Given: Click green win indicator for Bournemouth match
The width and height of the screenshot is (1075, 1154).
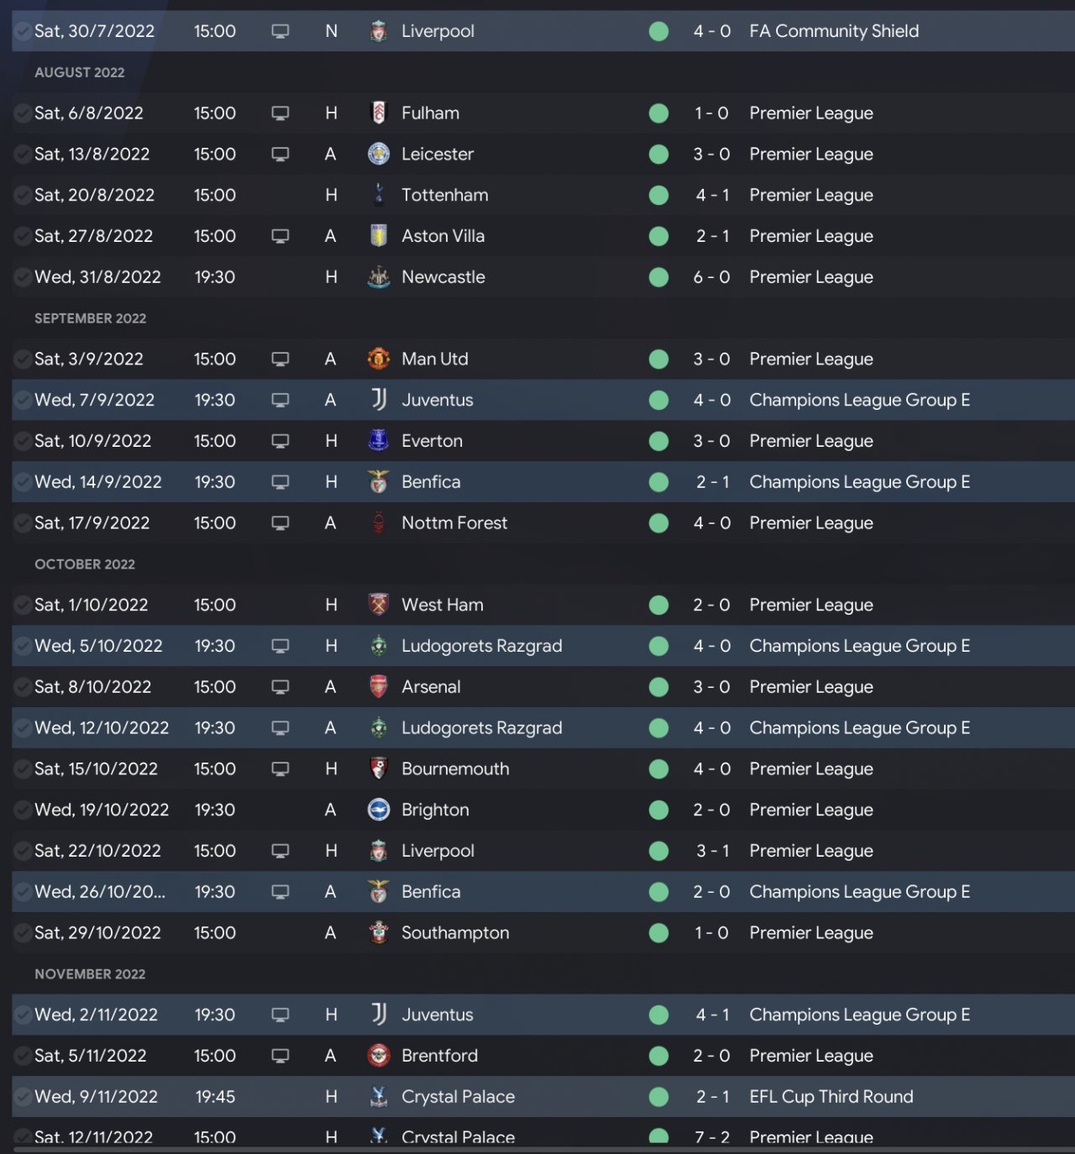Looking at the screenshot, I should click(x=659, y=768).
